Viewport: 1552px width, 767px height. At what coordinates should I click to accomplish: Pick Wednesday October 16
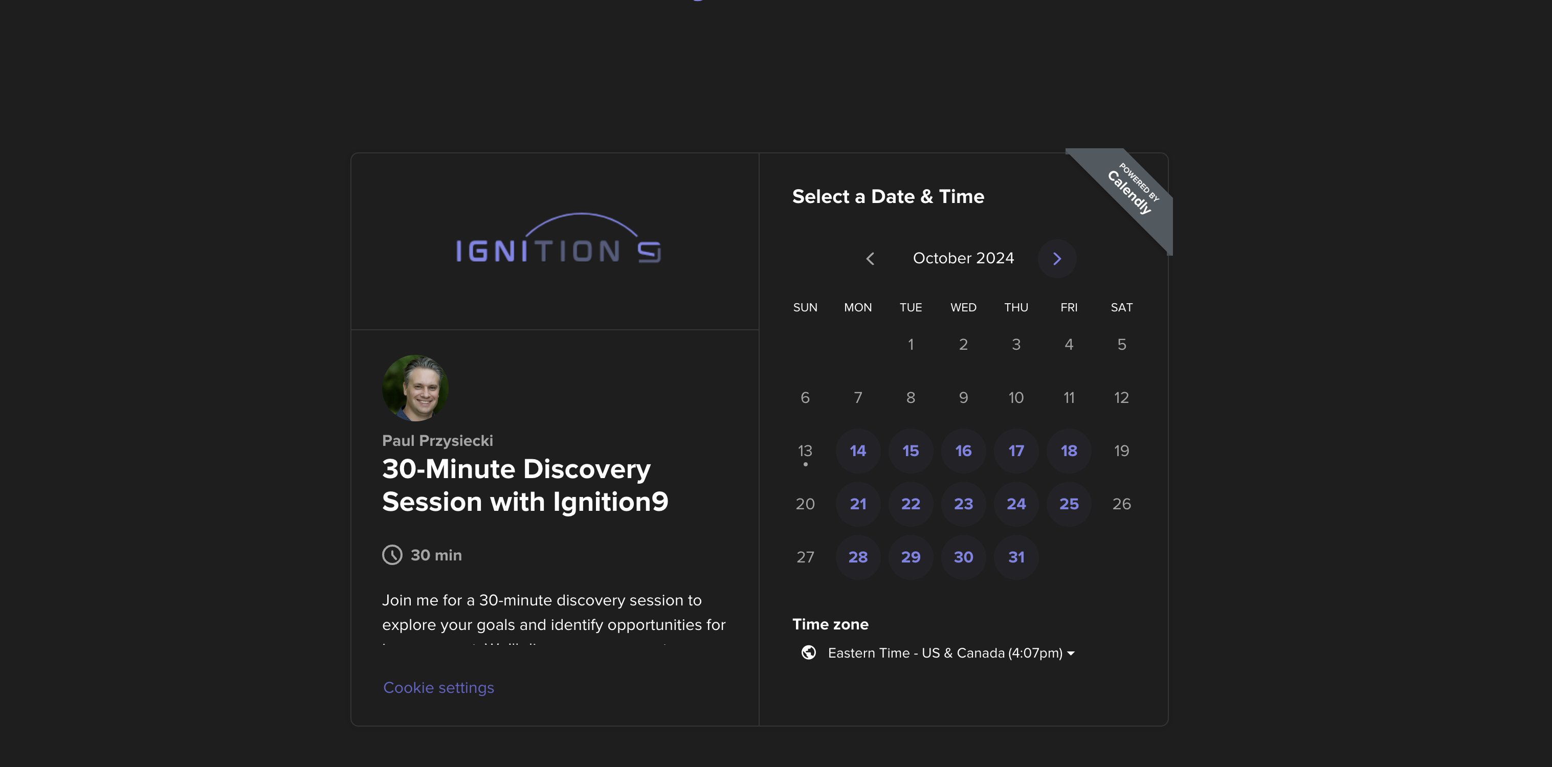click(x=963, y=450)
